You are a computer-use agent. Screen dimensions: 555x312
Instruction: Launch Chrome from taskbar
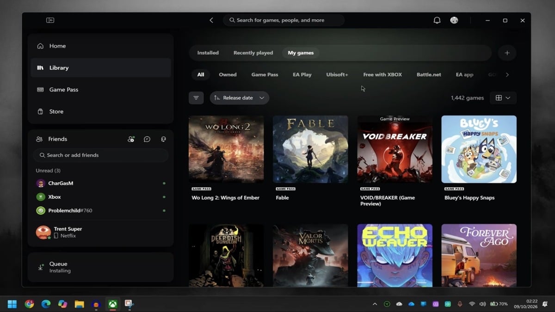29,304
